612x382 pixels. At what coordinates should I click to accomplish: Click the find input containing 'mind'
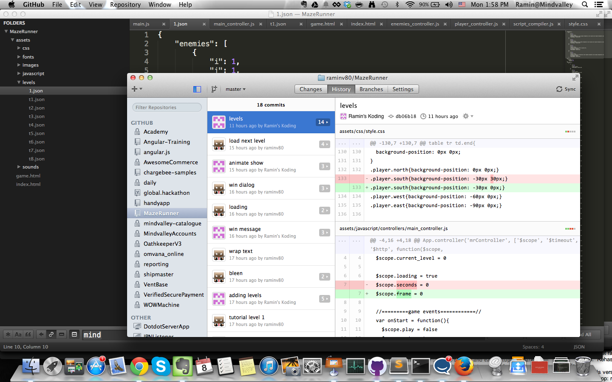point(104,335)
